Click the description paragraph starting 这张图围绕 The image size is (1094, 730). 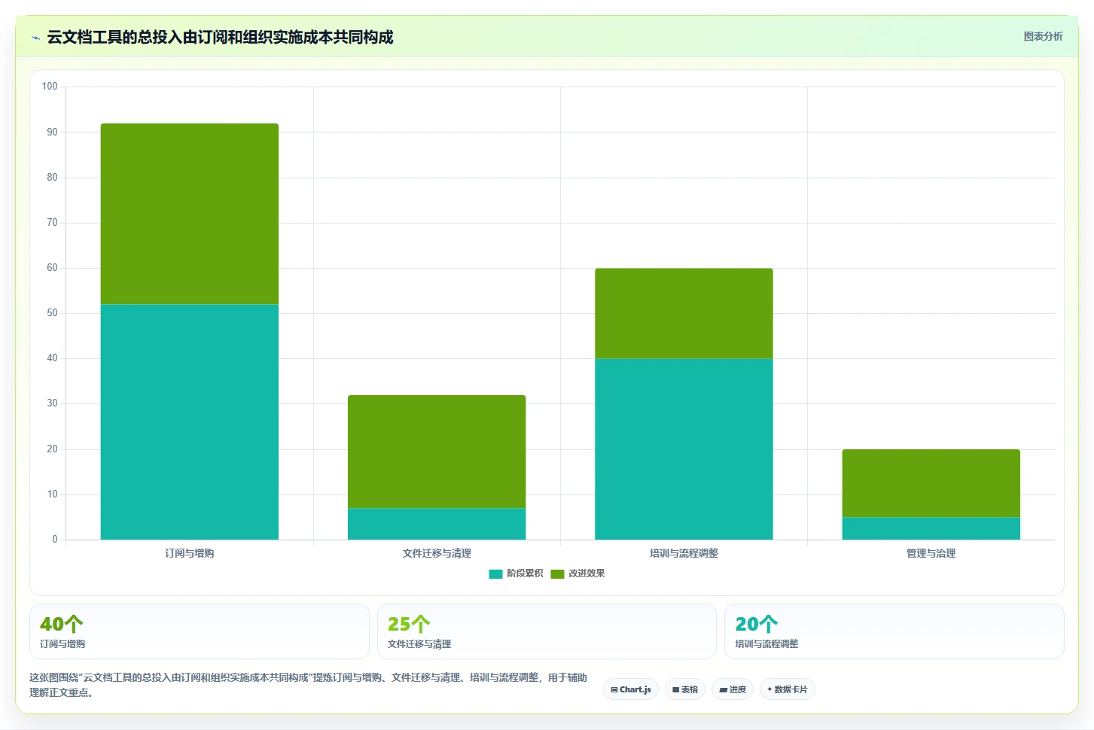coord(308,685)
